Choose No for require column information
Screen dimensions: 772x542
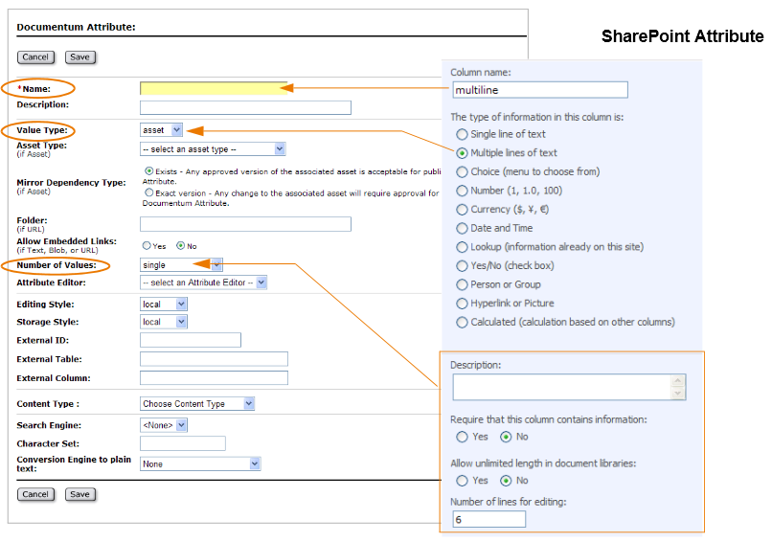click(x=506, y=437)
